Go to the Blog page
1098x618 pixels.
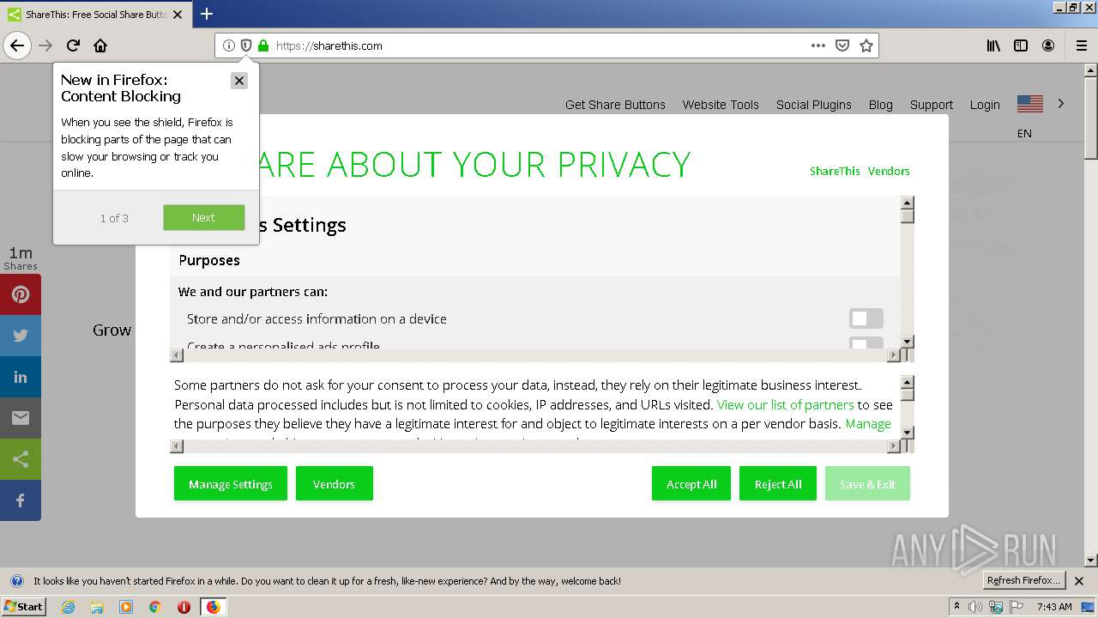coord(881,105)
